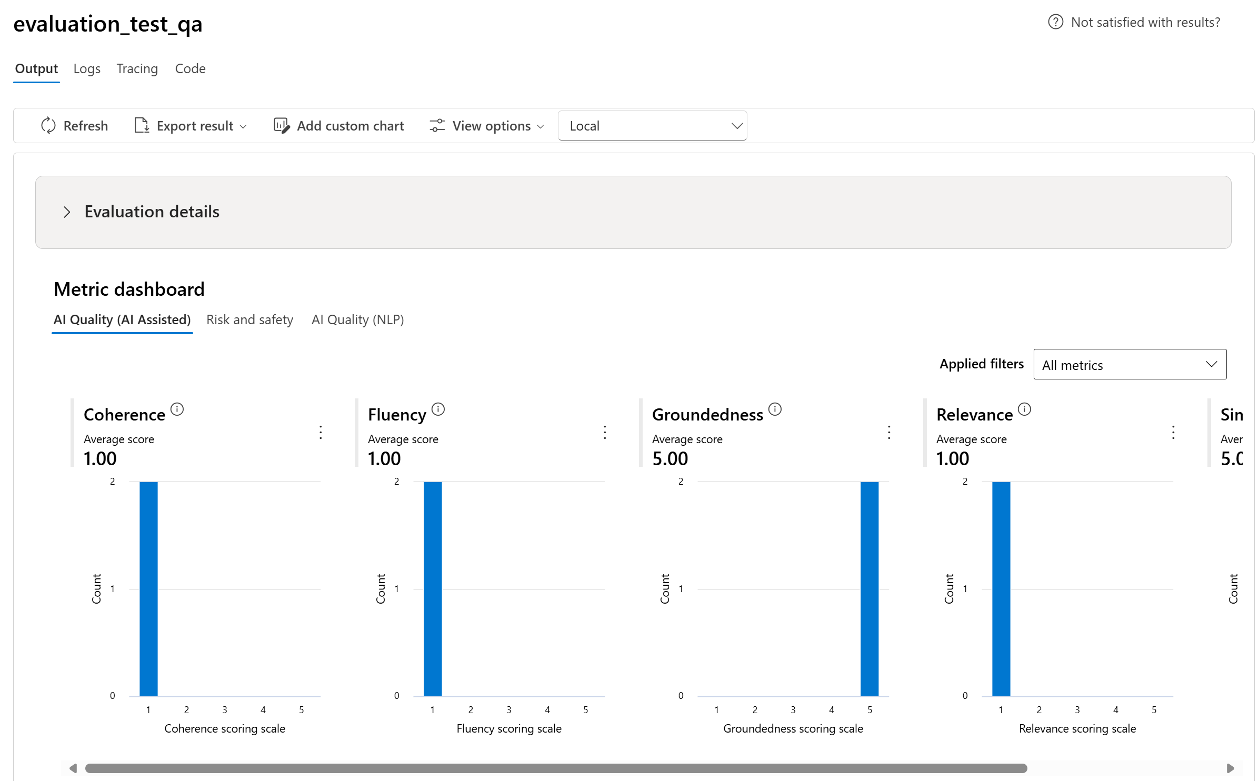
Task: Click the Groundedness info icon
Action: tap(775, 409)
